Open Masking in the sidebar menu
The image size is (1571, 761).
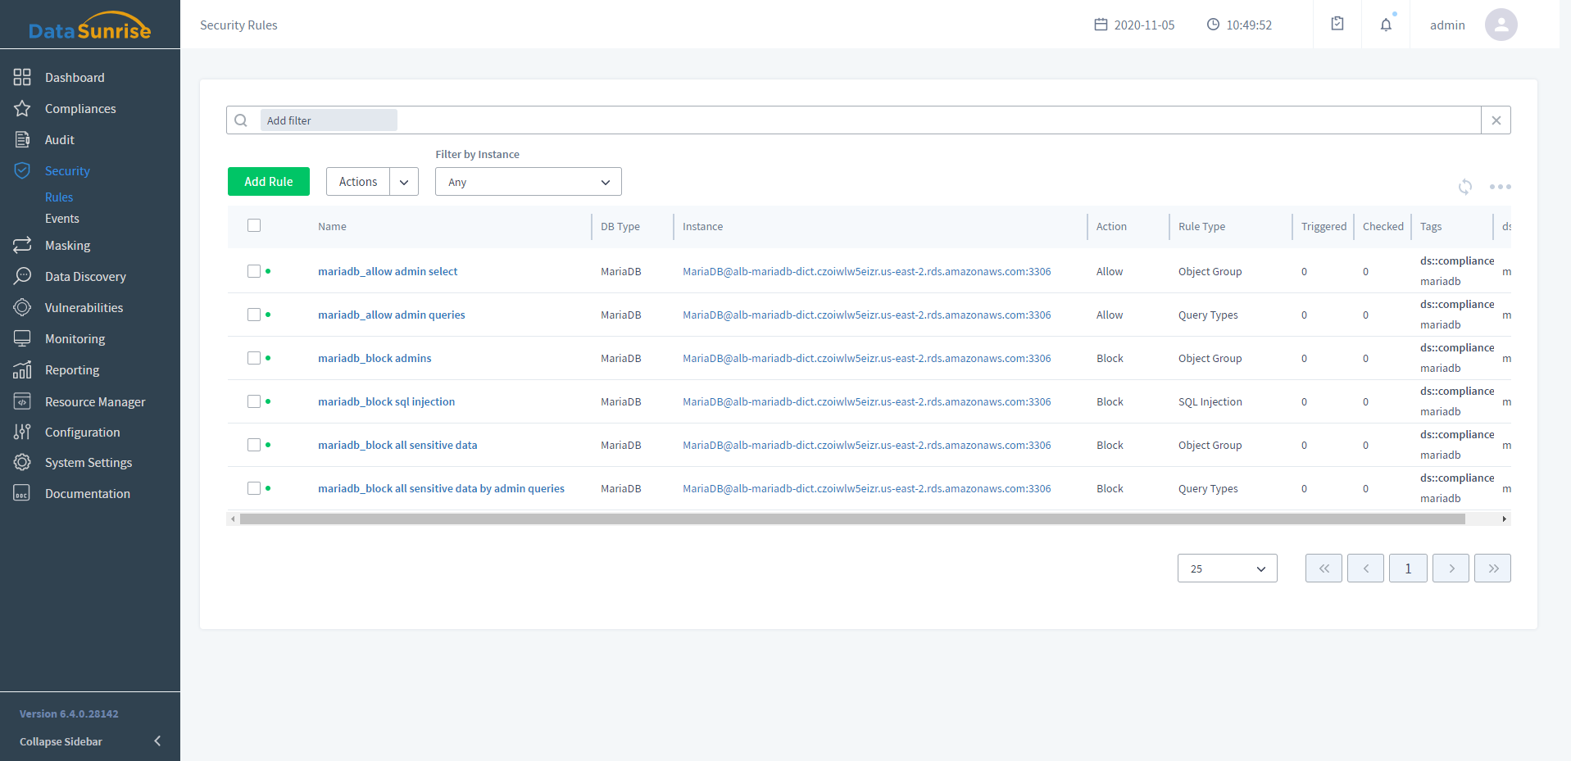pos(67,246)
